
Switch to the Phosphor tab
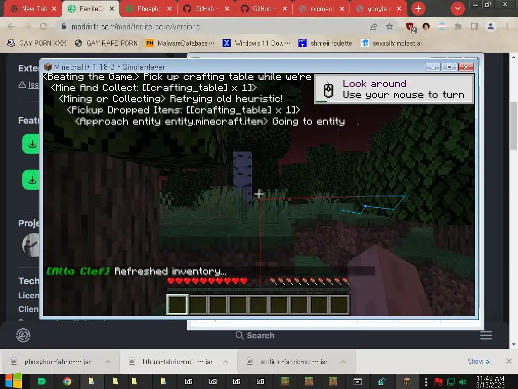tap(149, 9)
